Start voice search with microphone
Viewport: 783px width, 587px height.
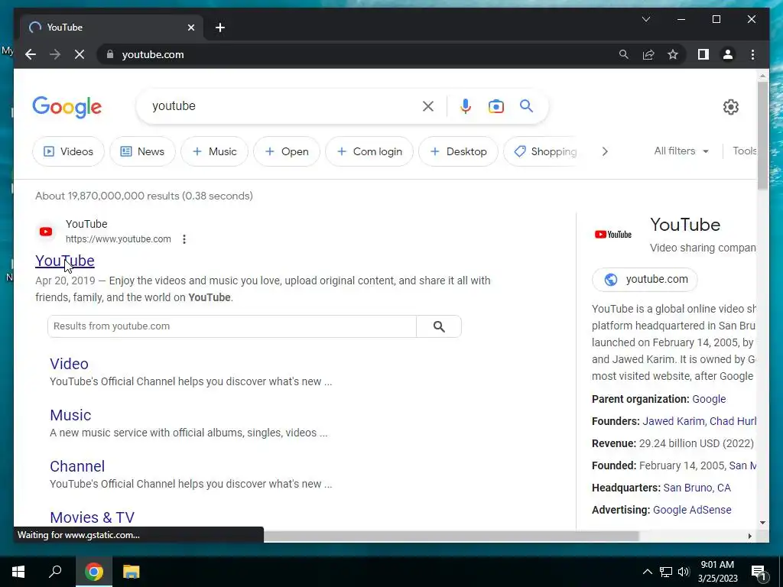pos(466,106)
